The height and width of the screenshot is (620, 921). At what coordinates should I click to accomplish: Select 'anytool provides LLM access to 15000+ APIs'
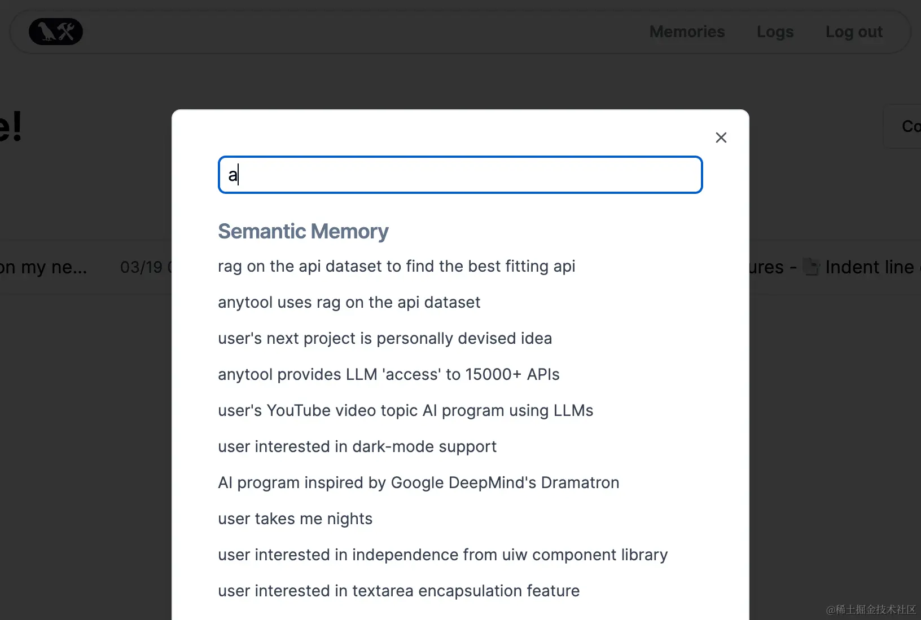[388, 374]
